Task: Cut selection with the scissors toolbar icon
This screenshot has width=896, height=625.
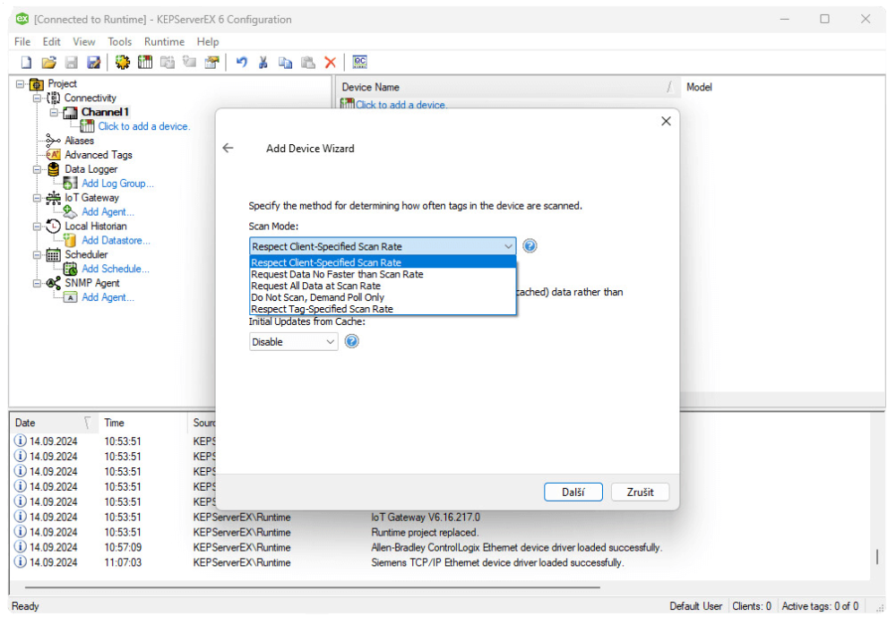Action: click(x=263, y=62)
